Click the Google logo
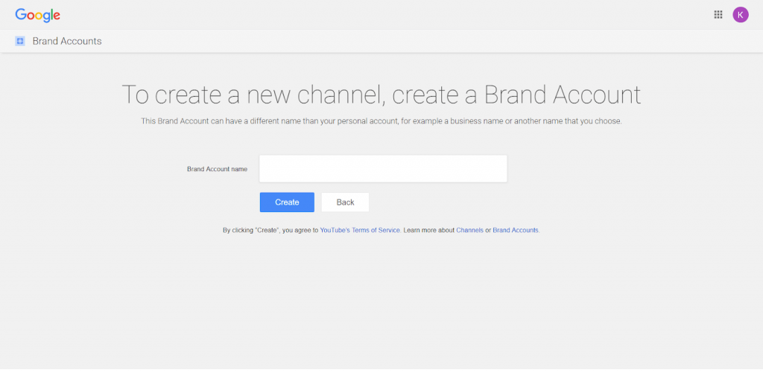 tap(37, 15)
